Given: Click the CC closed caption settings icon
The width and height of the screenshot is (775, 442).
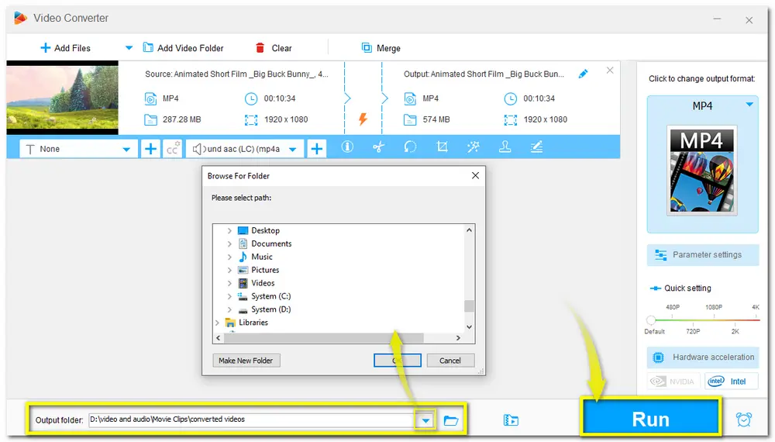Looking at the screenshot, I should [x=172, y=148].
